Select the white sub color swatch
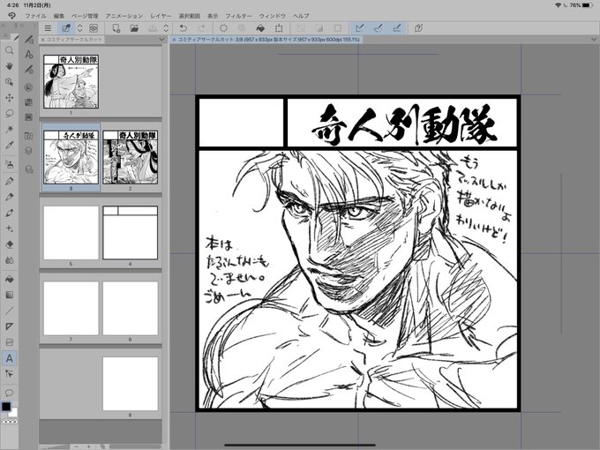This screenshot has height=450, width=600. click(14, 413)
